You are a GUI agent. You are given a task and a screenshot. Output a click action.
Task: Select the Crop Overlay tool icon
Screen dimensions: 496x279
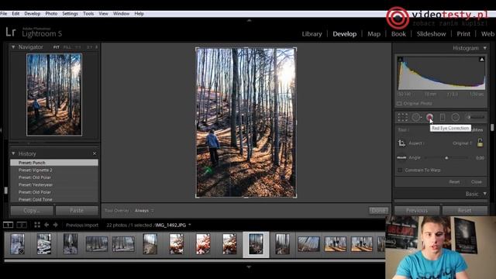[402, 117]
